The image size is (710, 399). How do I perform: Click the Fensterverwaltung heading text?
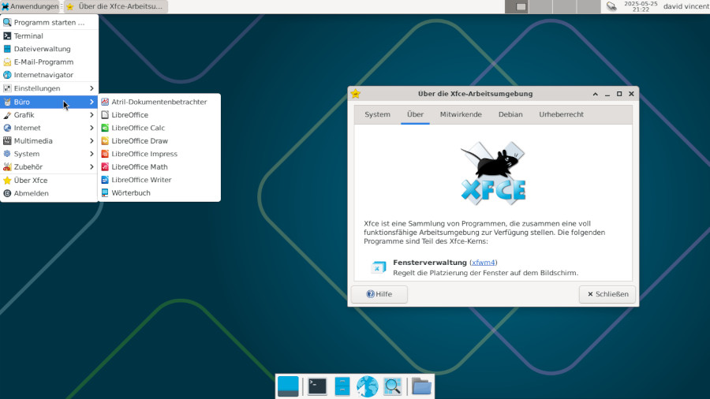pyautogui.click(x=430, y=263)
